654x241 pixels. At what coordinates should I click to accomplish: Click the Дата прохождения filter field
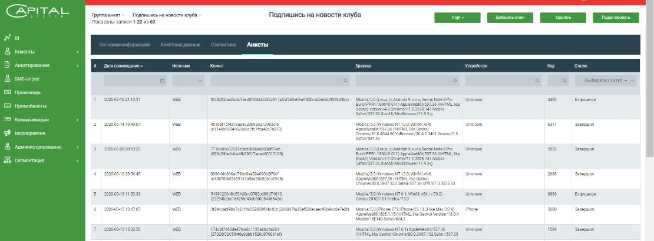click(135, 81)
